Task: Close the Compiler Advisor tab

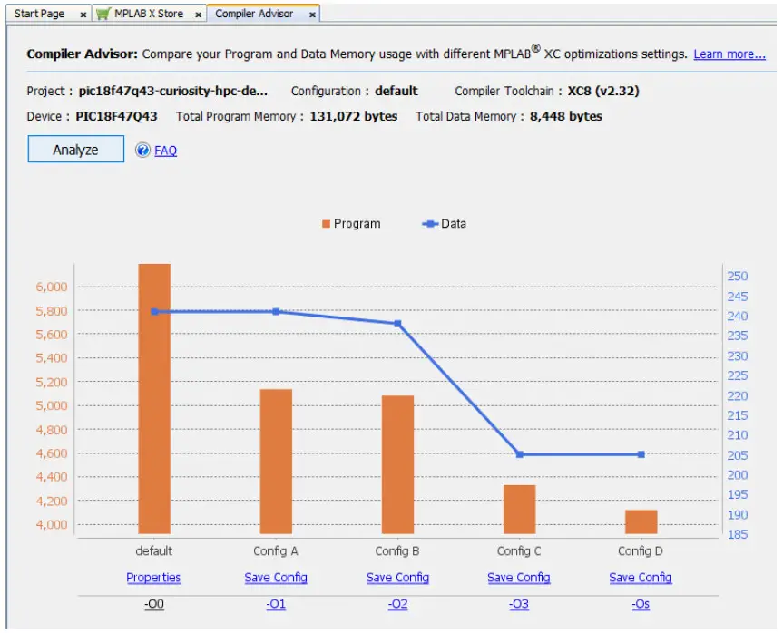Action: (312, 15)
